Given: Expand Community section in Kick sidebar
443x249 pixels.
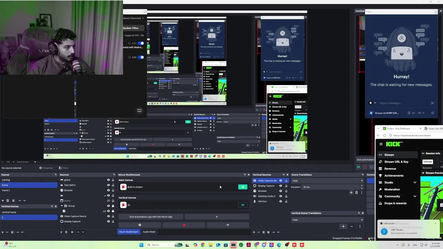Looking at the screenshot, I should (x=415, y=196).
